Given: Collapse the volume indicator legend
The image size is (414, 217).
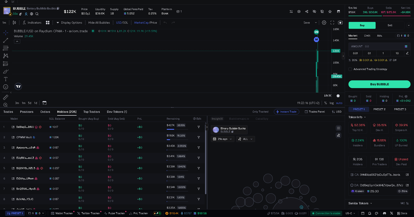Looking at the screenshot, I should coord(17,41).
